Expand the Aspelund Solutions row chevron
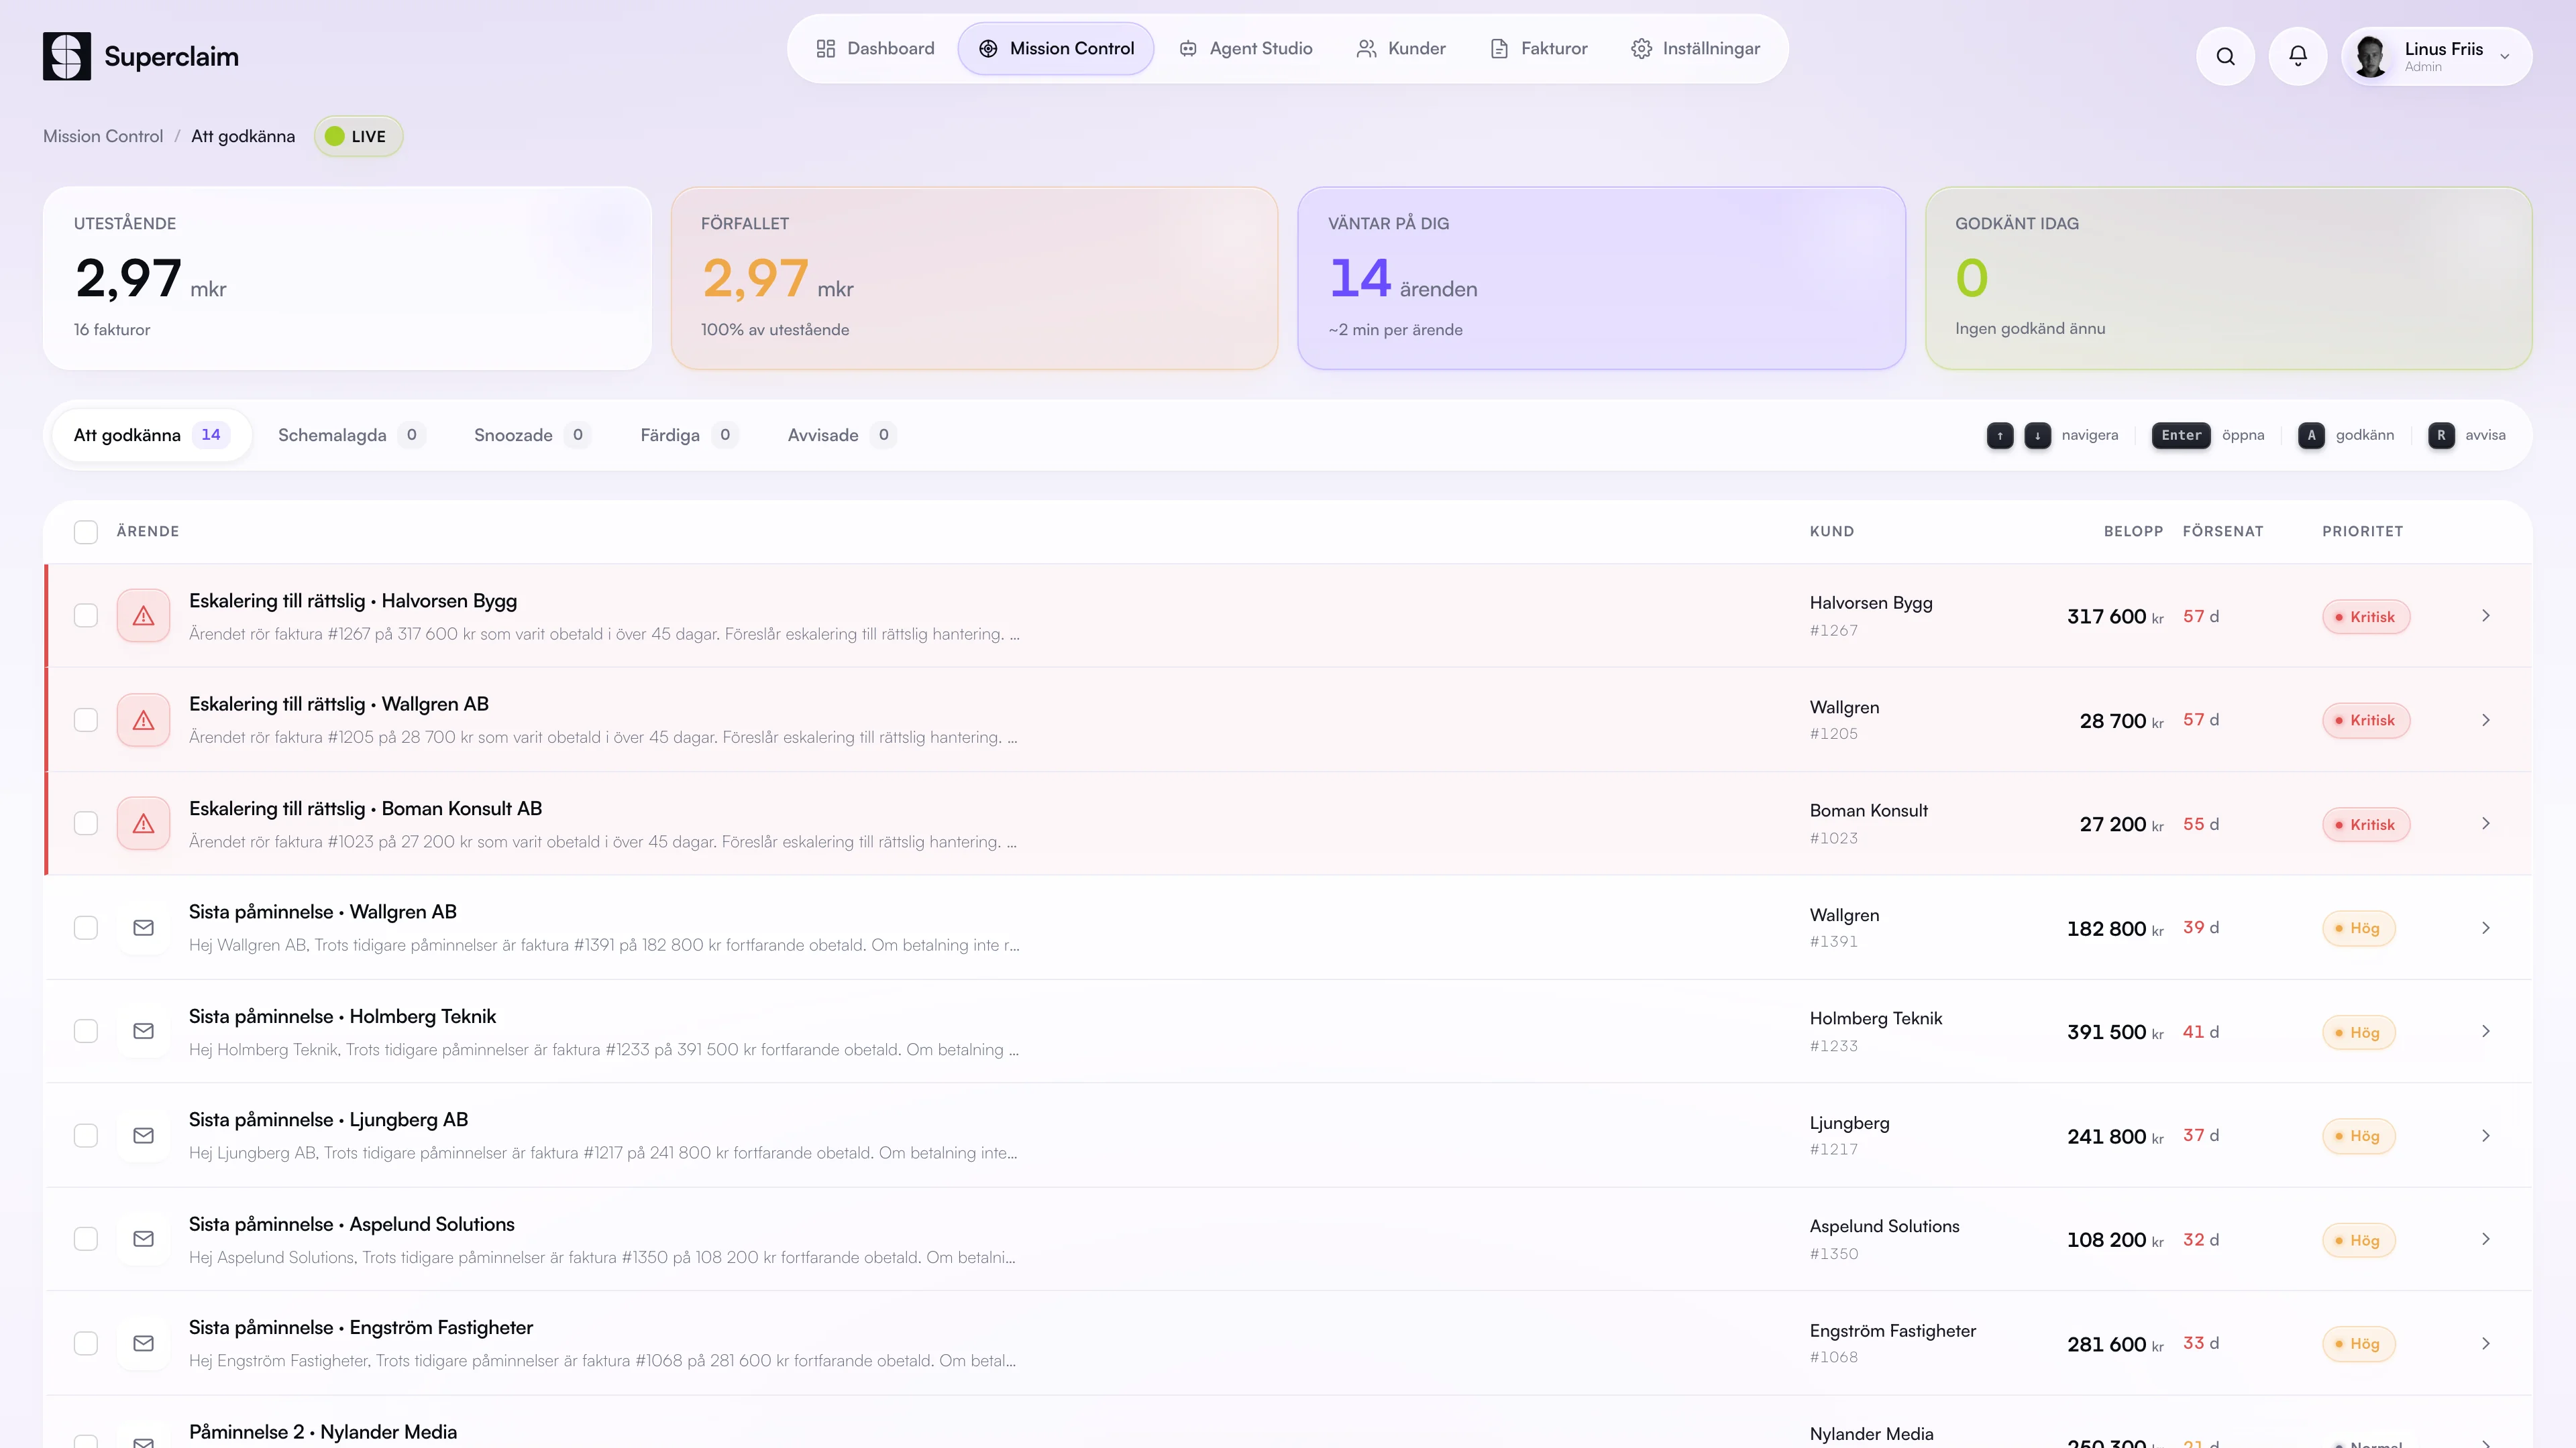Image resolution: width=2576 pixels, height=1448 pixels. (2486, 1239)
